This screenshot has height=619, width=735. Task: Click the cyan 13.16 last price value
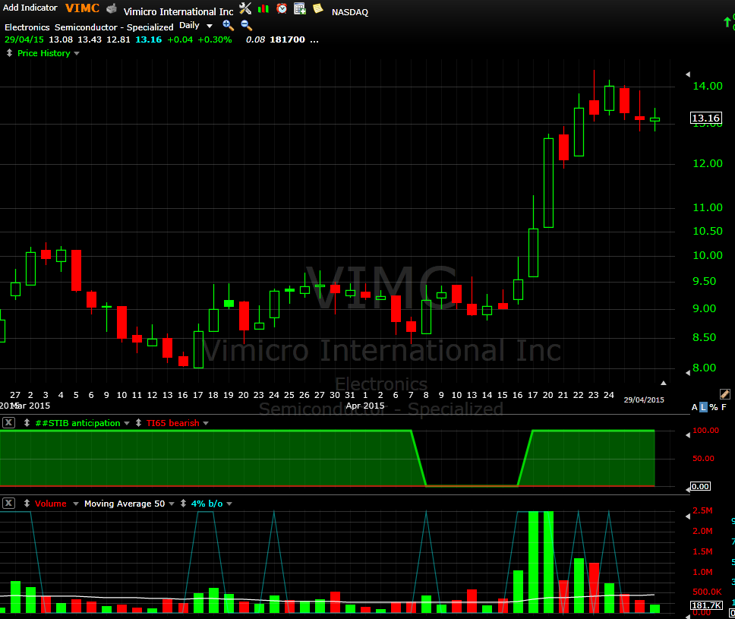pyautogui.click(x=149, y=39)
